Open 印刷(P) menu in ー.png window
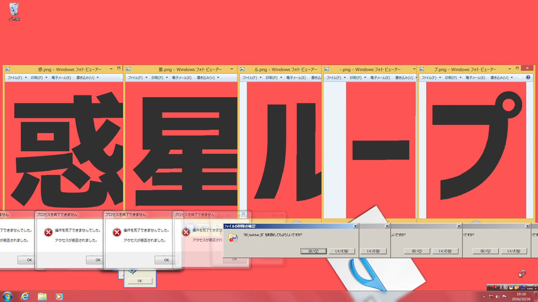538x302 pixels. pyautogui.click(x=358, y=78)
